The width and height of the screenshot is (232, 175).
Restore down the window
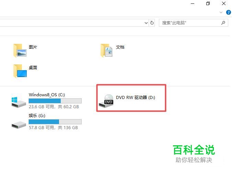208,3
